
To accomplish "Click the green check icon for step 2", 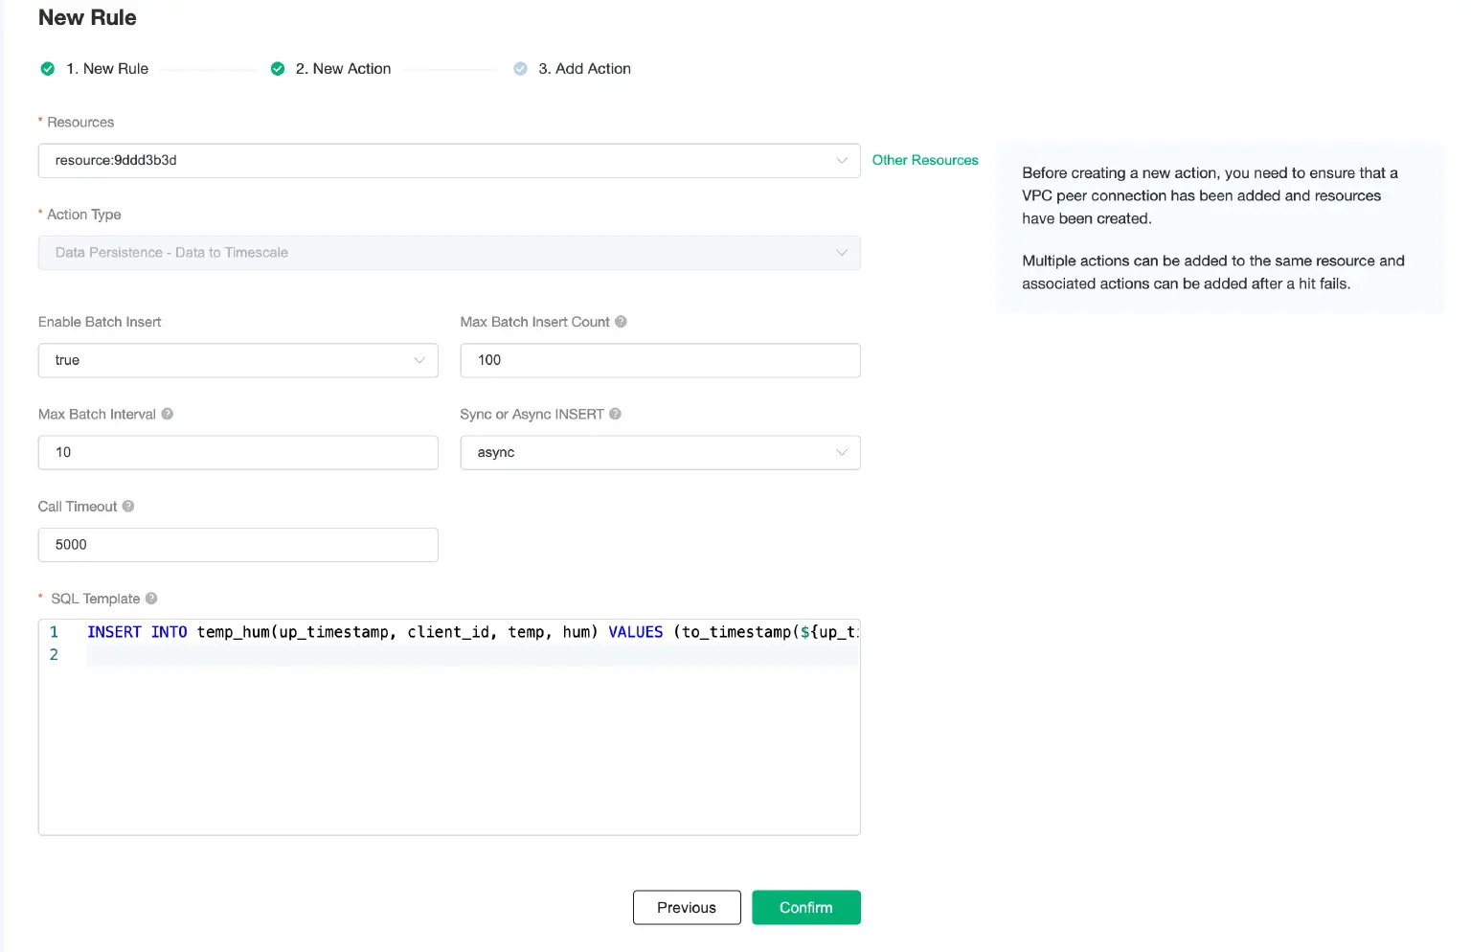I will (x=278, y=69).
